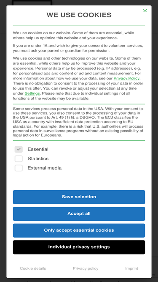Enable the Statistics checkbox
Screen dimensions: 158x282
click(x=19, y=159)
